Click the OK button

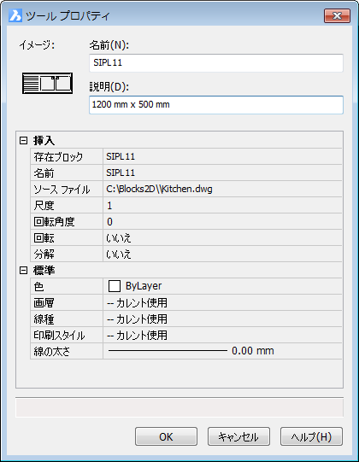[x=166, y=436]
